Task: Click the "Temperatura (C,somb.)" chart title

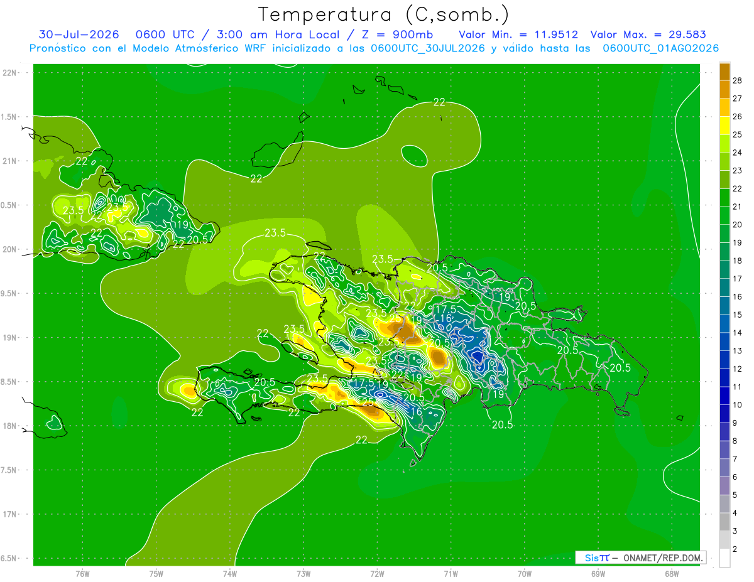Action: (383, 14)
